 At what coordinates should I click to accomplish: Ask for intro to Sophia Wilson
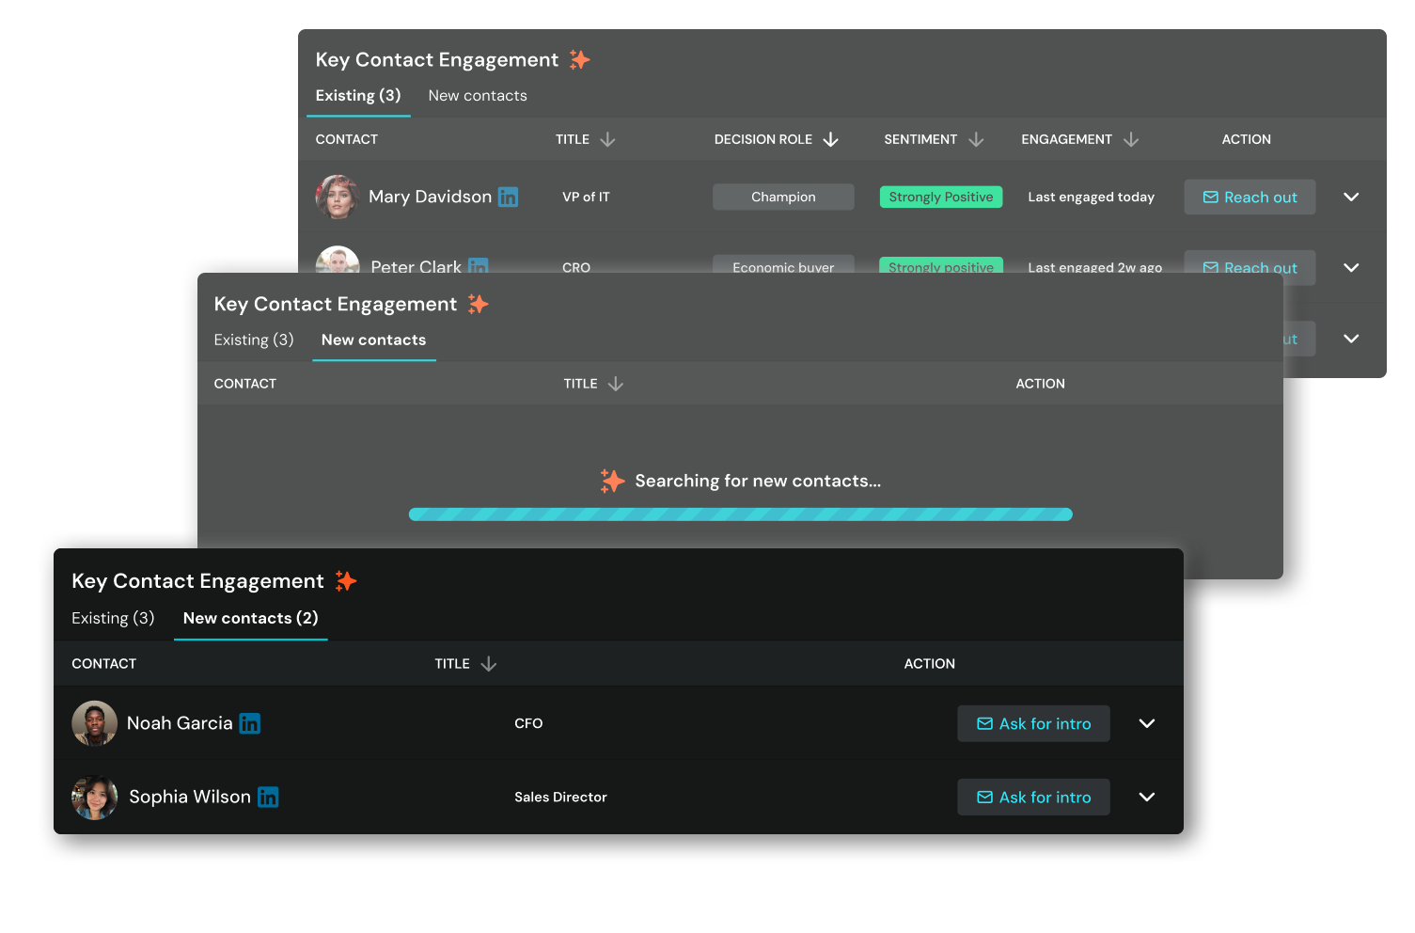click(x=1033, y=797)
